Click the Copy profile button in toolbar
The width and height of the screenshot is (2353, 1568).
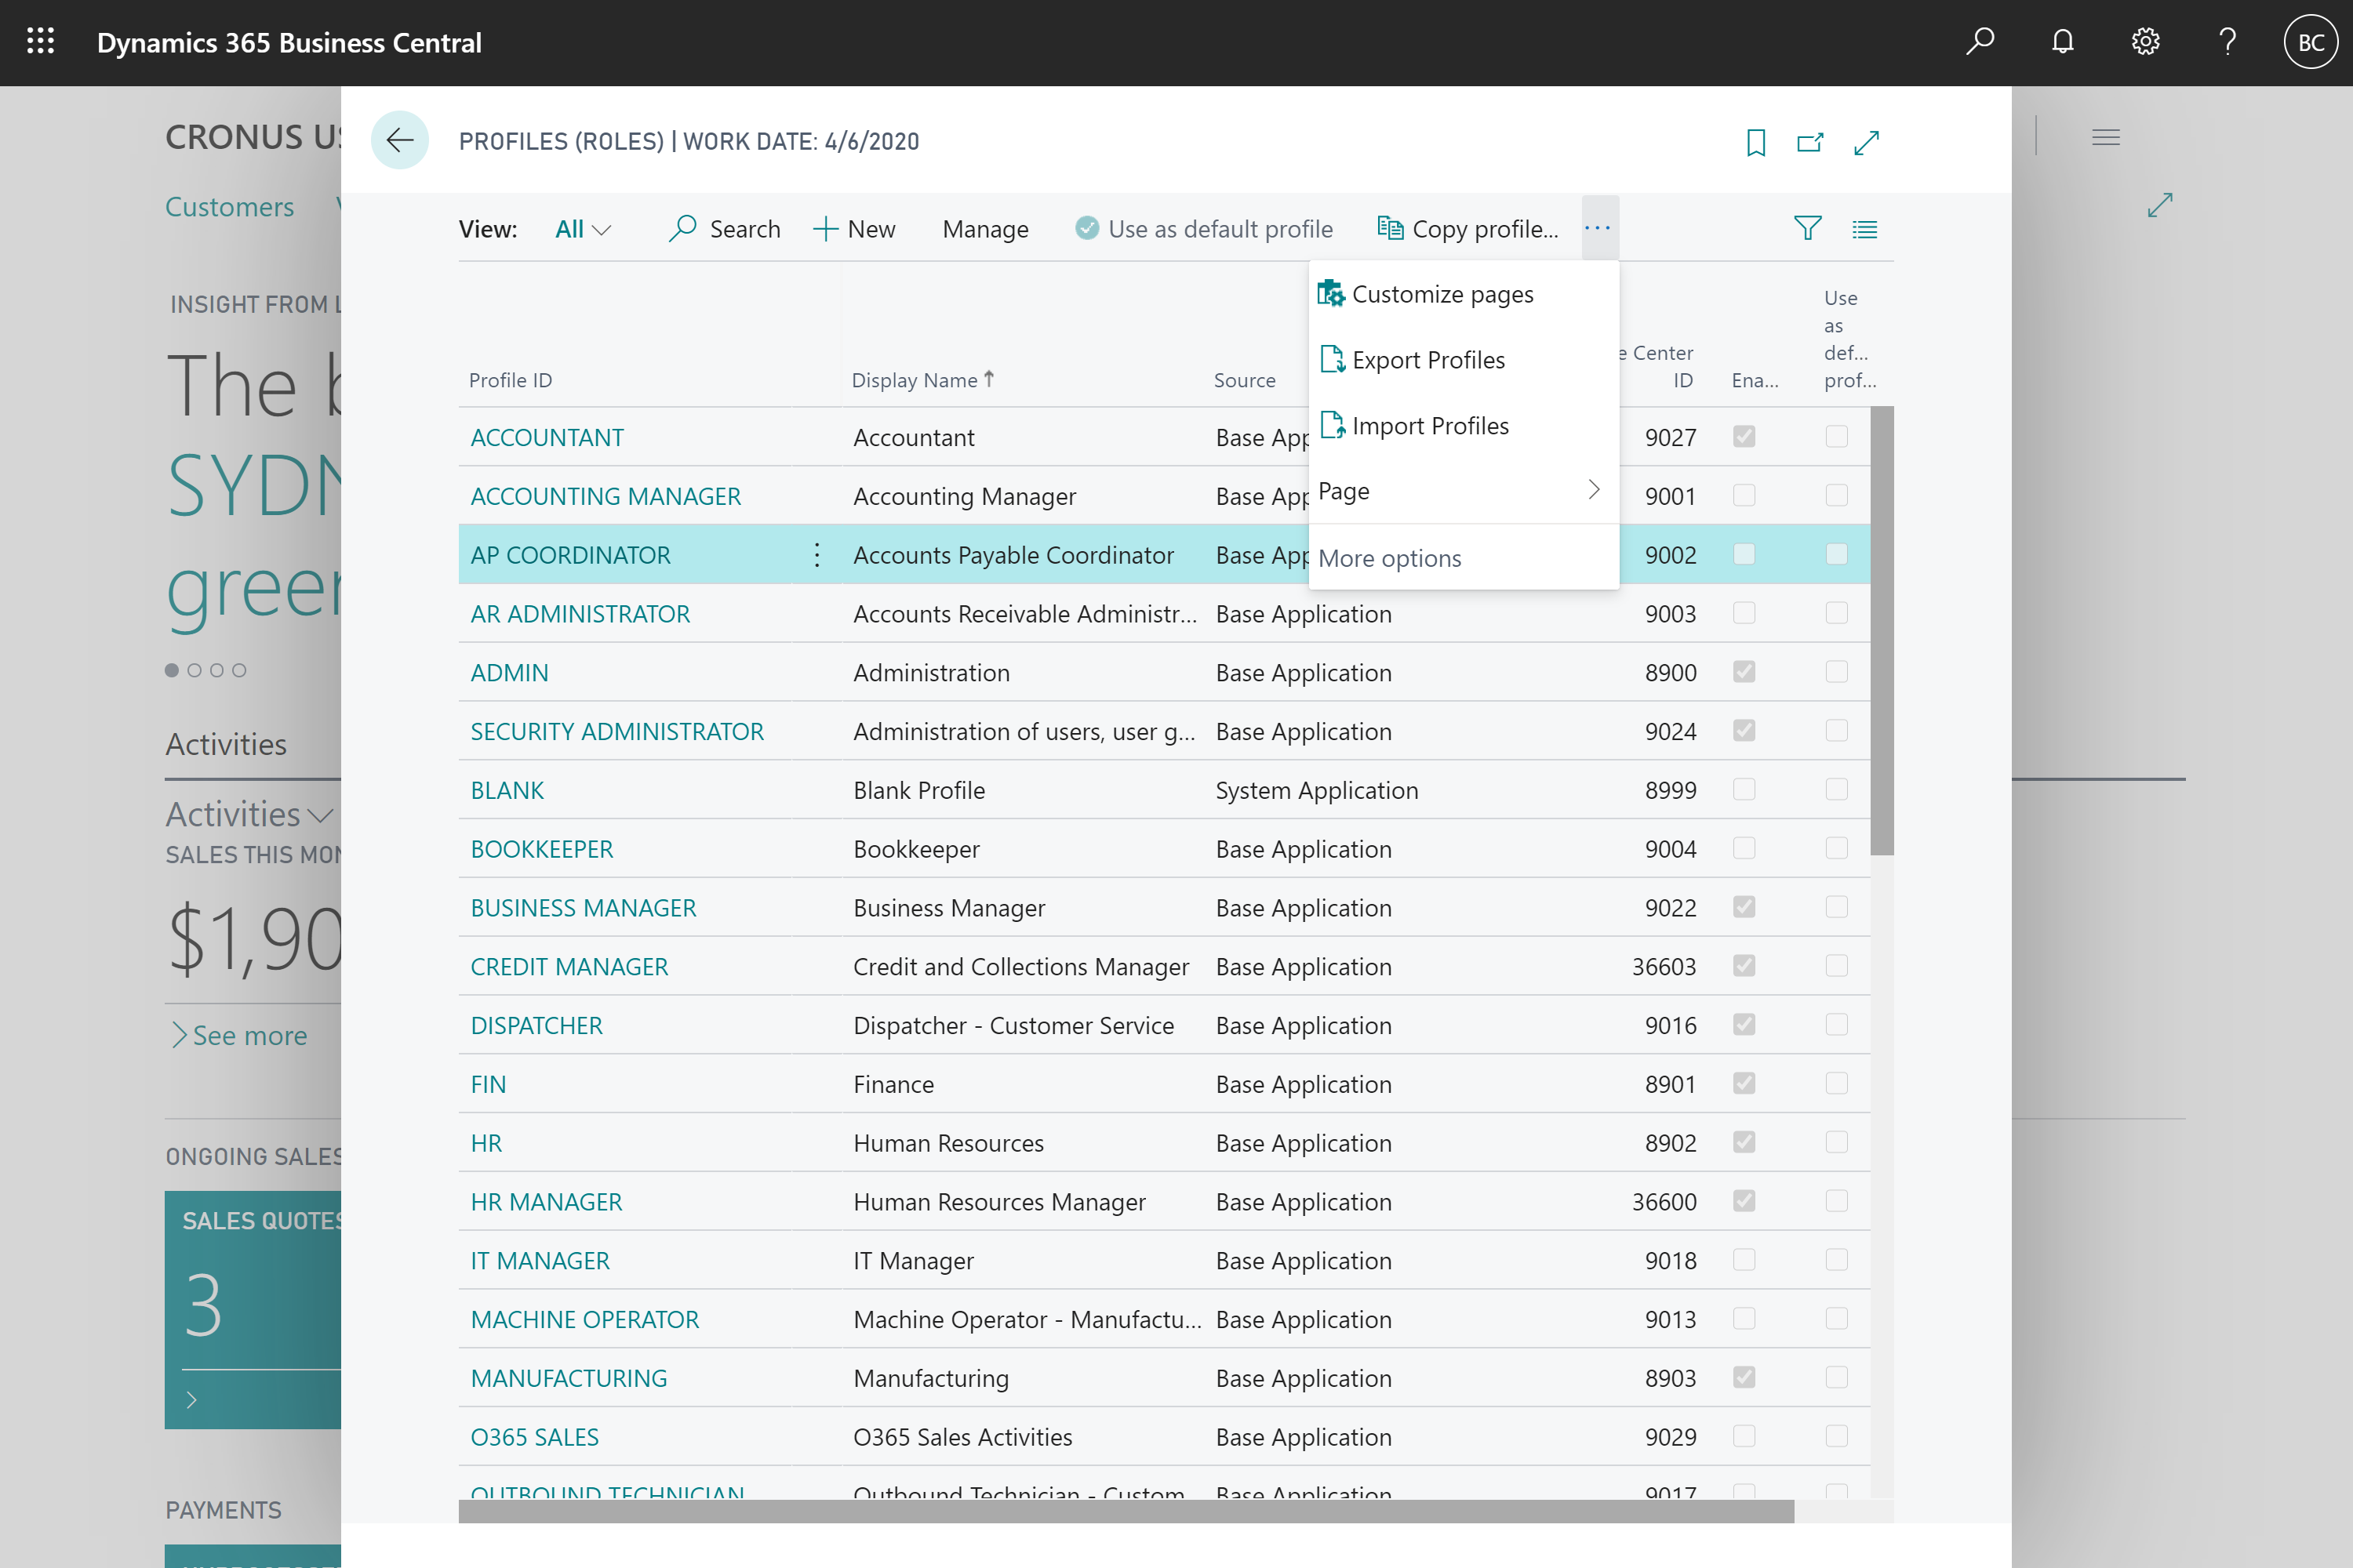(x=1469, y=227)
